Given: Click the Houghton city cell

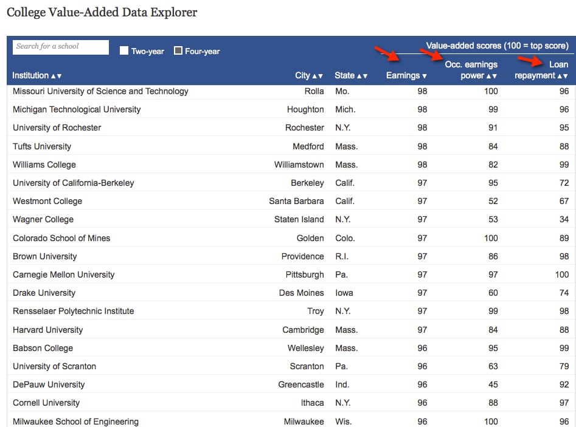Looking at the screenshot, I should coord(305,109).
